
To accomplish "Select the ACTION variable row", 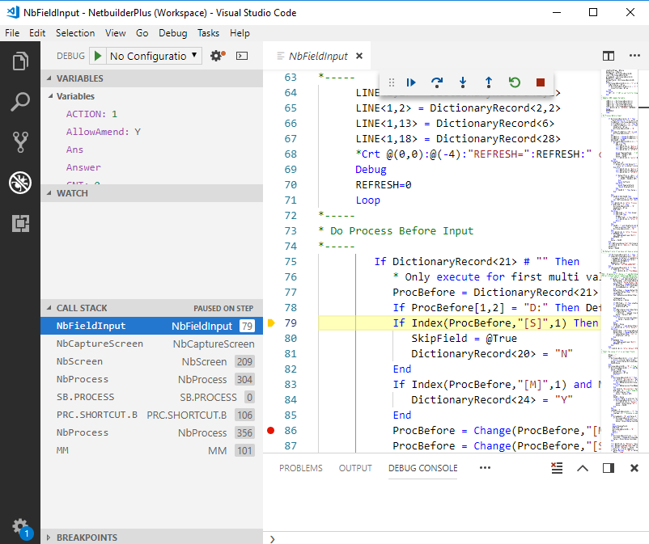I will (151, 114).
